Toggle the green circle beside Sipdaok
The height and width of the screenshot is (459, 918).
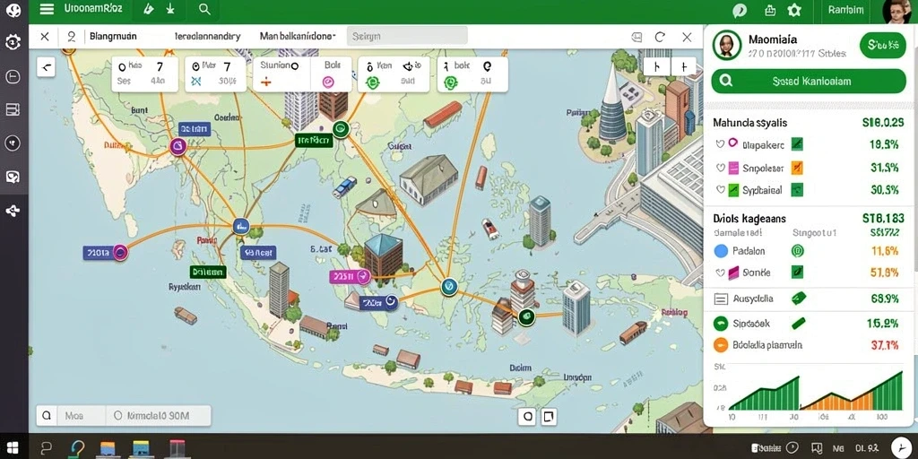tap(721, 323)
